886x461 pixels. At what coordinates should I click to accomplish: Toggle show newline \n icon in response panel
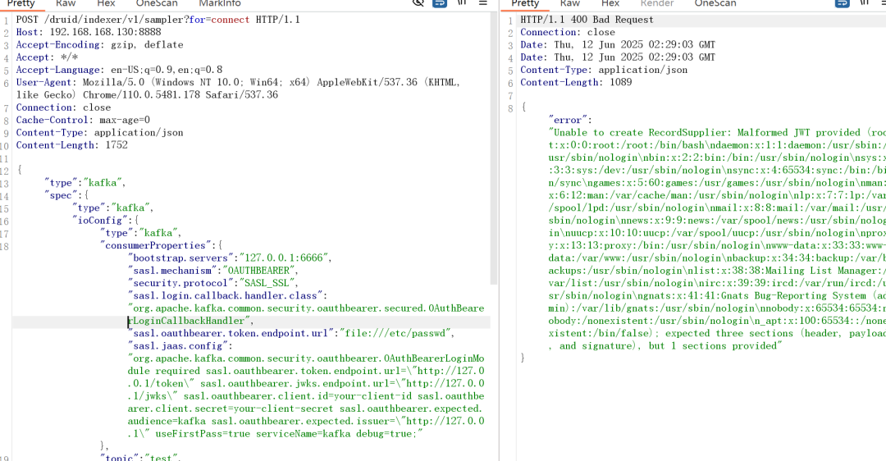865,2
